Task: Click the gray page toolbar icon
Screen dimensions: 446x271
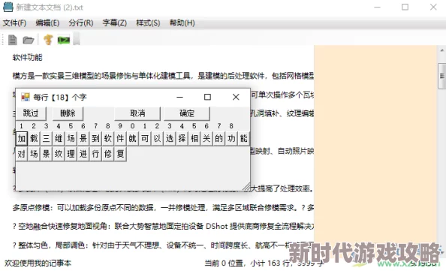Action: click(x=77, y=39)
